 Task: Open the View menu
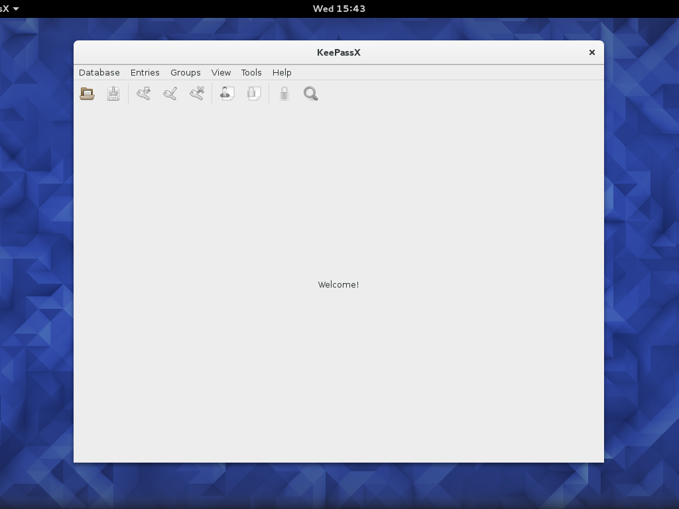tap(221, 73)
